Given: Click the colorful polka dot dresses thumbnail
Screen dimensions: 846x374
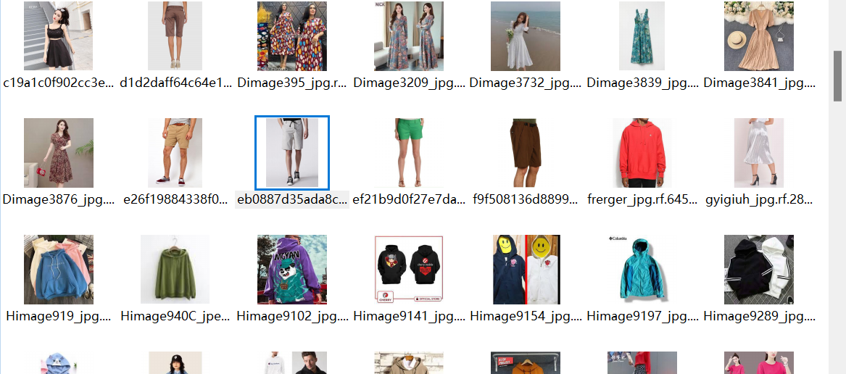Looking at the screenshot, I should [292, 36].
